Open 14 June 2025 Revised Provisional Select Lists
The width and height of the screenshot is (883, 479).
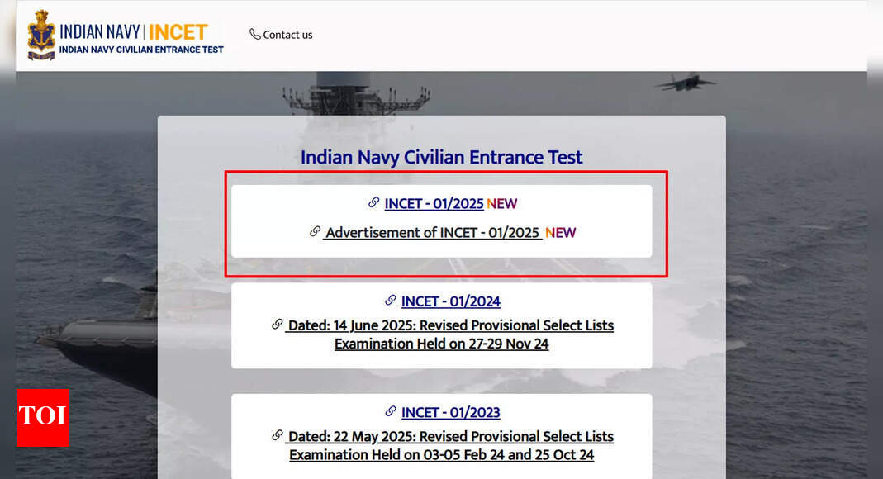(449, 334)
